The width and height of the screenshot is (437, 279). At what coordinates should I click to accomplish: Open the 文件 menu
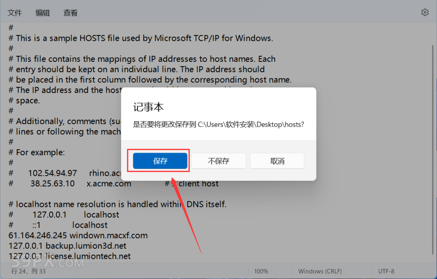[15, 13]
